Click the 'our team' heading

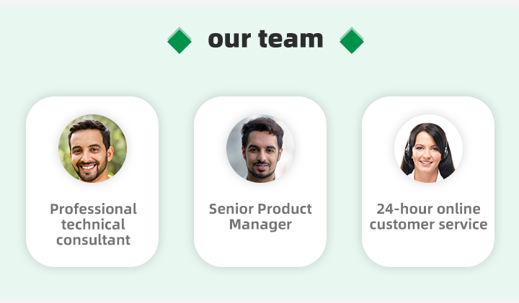[x=265, y=39]
